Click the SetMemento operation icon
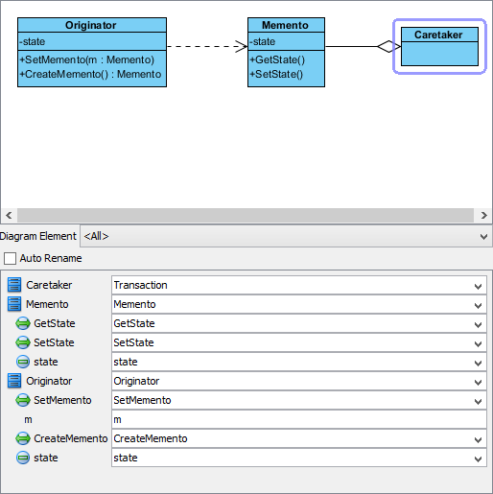The height and width of the screenshot is (494, 493). pyautogui.click(x=23, y=400)
